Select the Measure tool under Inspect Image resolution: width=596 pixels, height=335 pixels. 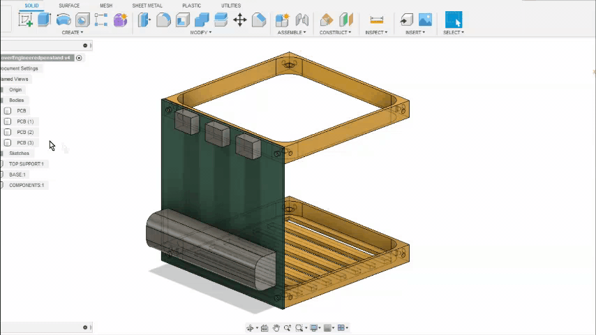(x=376, y=20)
